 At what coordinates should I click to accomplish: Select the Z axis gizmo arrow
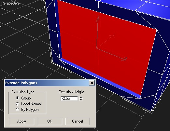coord(98,20)
